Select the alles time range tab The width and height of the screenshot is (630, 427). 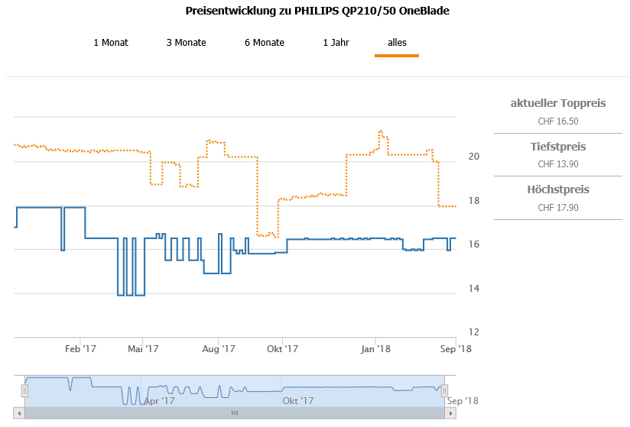397,43
